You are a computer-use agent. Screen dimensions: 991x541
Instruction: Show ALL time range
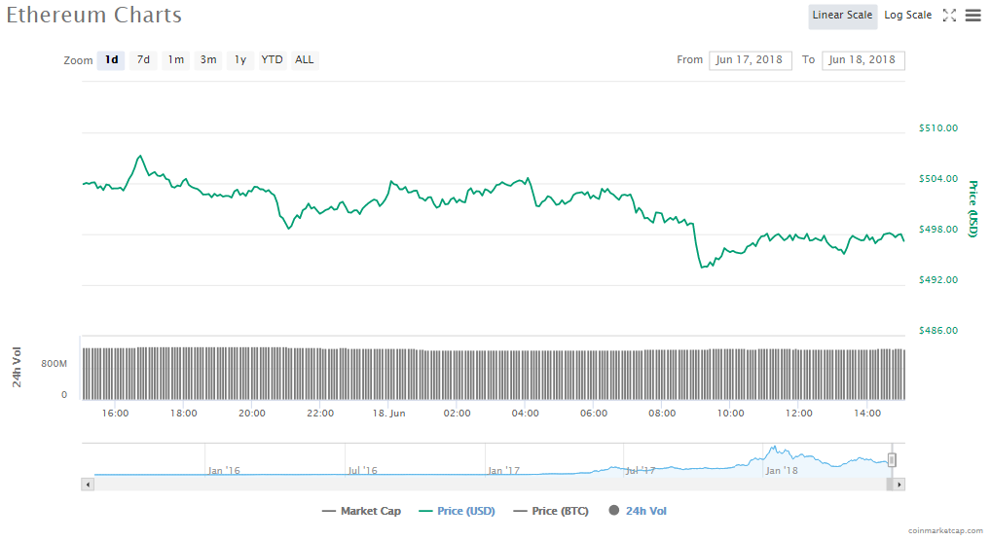click(x=305, y=60)
